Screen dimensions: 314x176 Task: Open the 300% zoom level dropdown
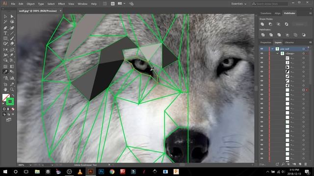click(x=30, y=165)
